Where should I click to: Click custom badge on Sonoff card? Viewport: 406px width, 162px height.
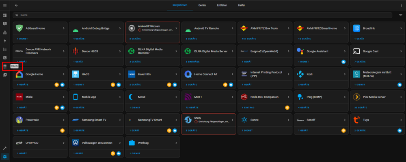coord(343,130)
